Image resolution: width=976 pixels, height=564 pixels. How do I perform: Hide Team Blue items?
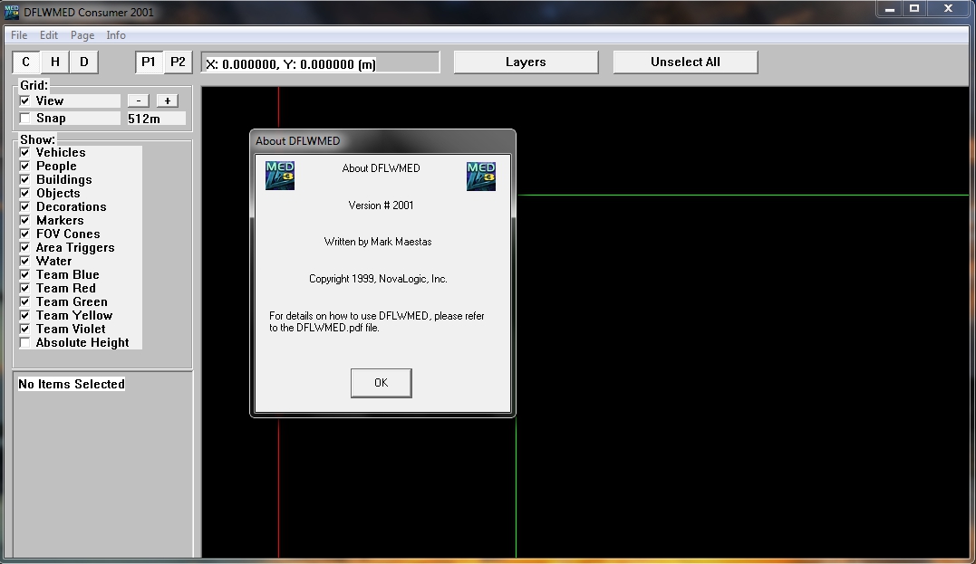point(24,275)
